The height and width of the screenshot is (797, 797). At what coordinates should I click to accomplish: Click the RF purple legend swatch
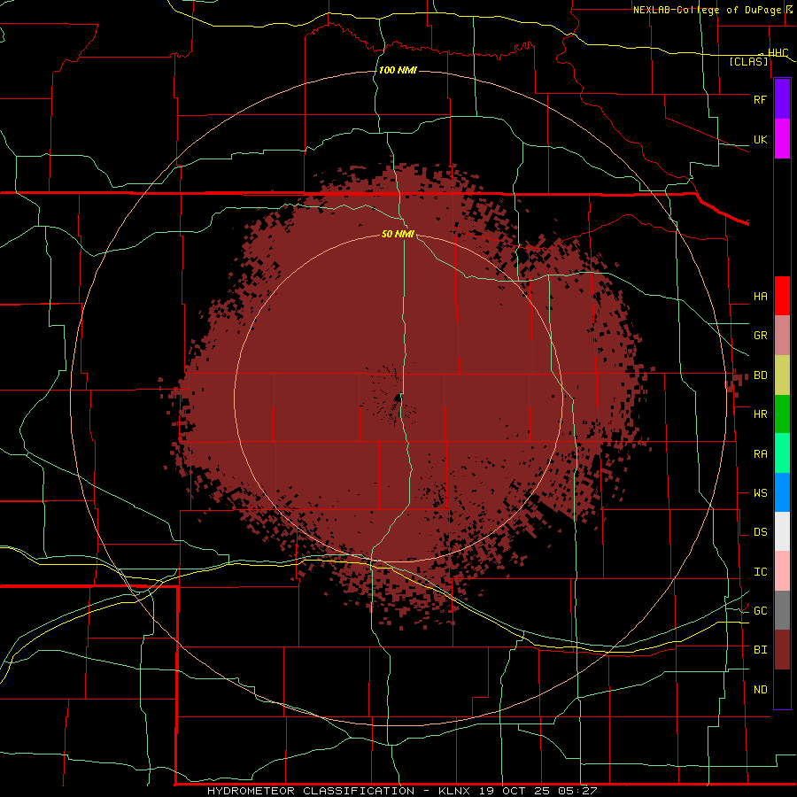pyautogui.click(x=782, y=99)
